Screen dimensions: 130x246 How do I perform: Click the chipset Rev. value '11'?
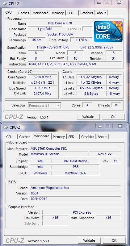(x=115, y=161)
